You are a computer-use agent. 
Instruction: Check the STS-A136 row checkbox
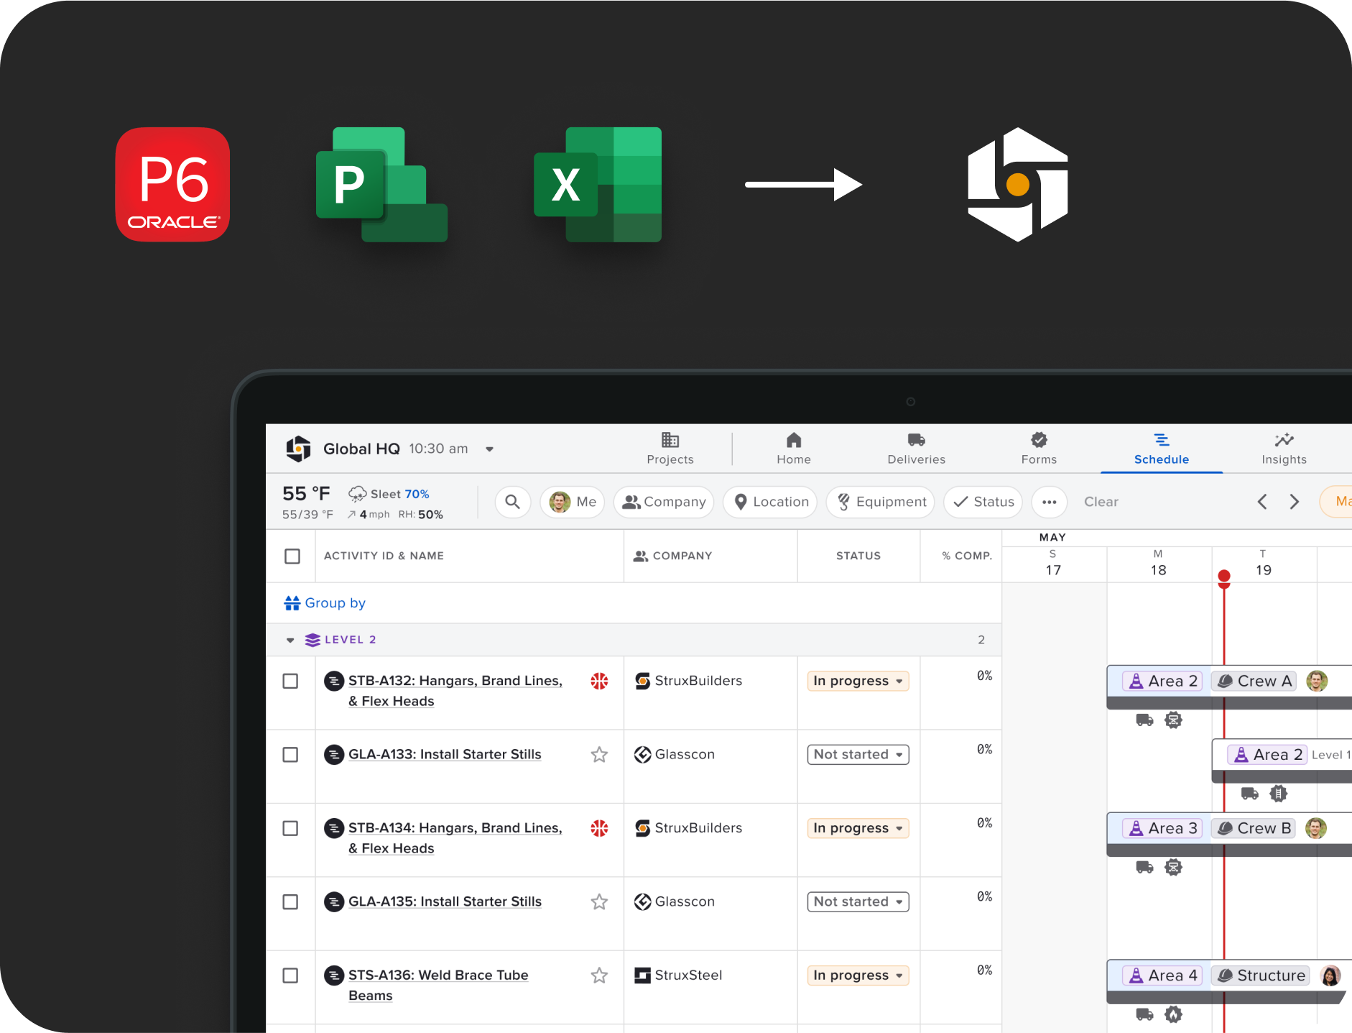tap(290, 975)
